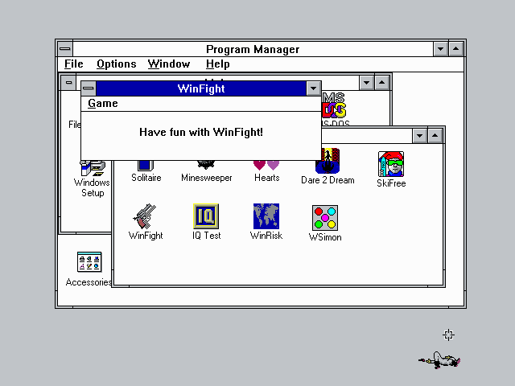
Task: Select the Accessories program group icon
Action: pos(89,262)
